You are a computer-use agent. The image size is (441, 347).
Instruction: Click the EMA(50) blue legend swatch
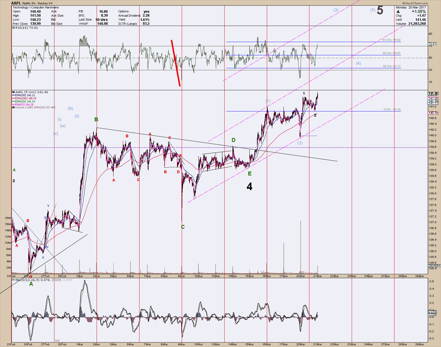14,95
